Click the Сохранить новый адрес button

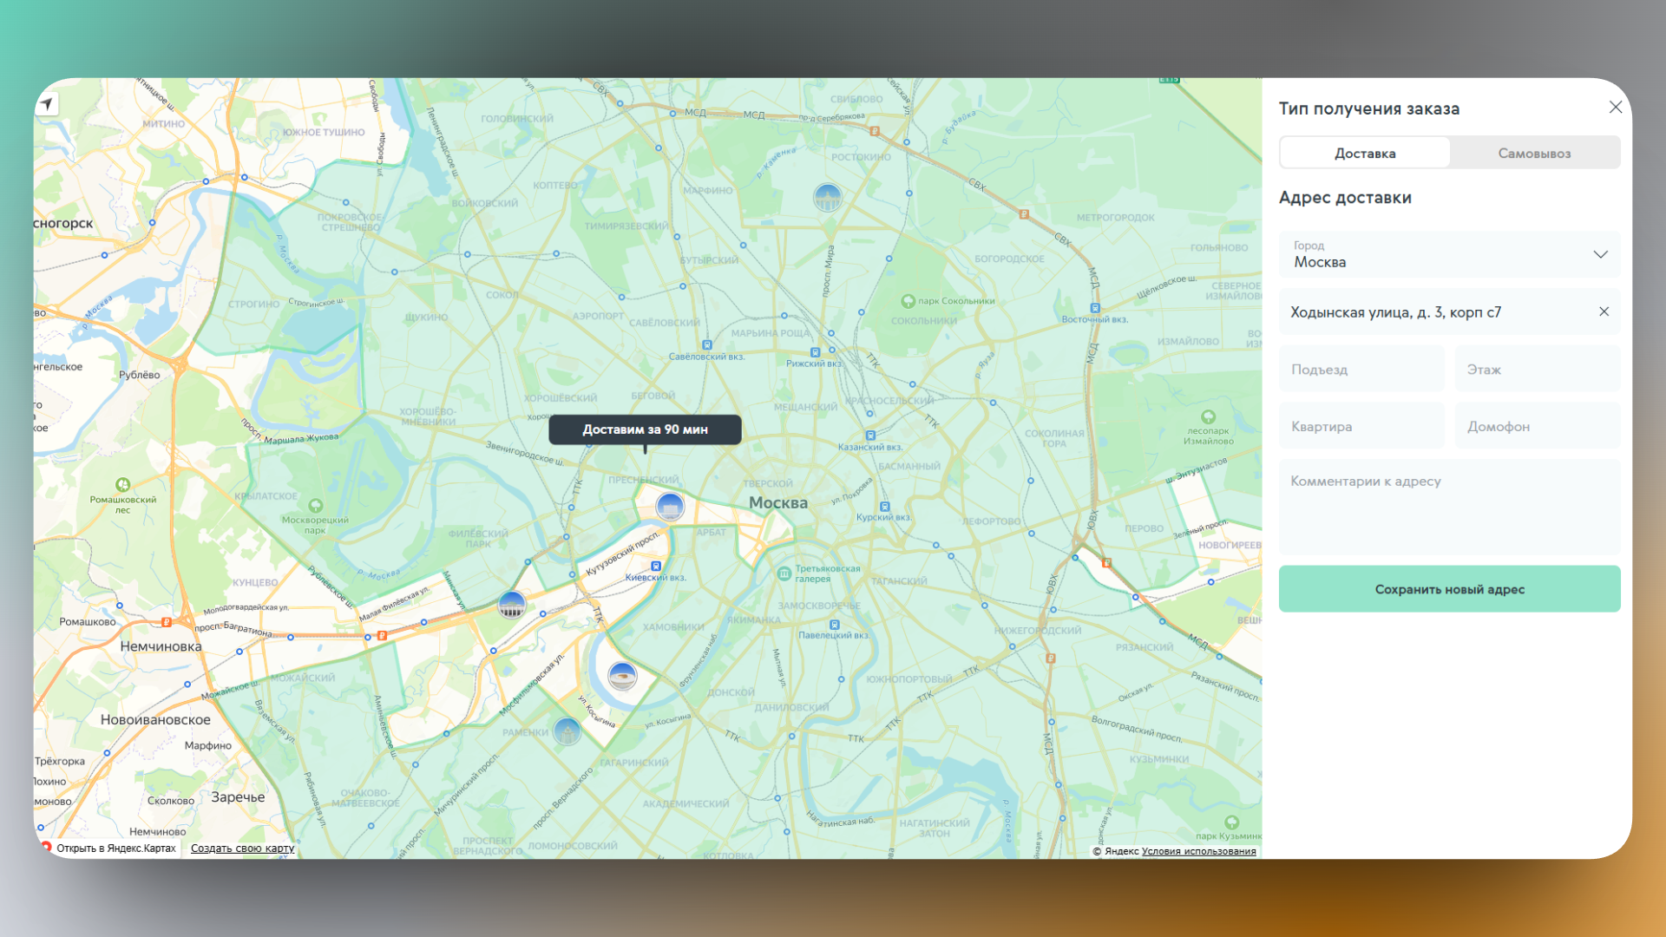tap(1449, 589)
